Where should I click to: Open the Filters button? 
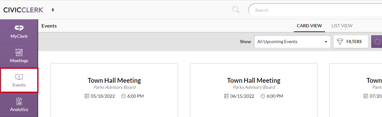351,42
